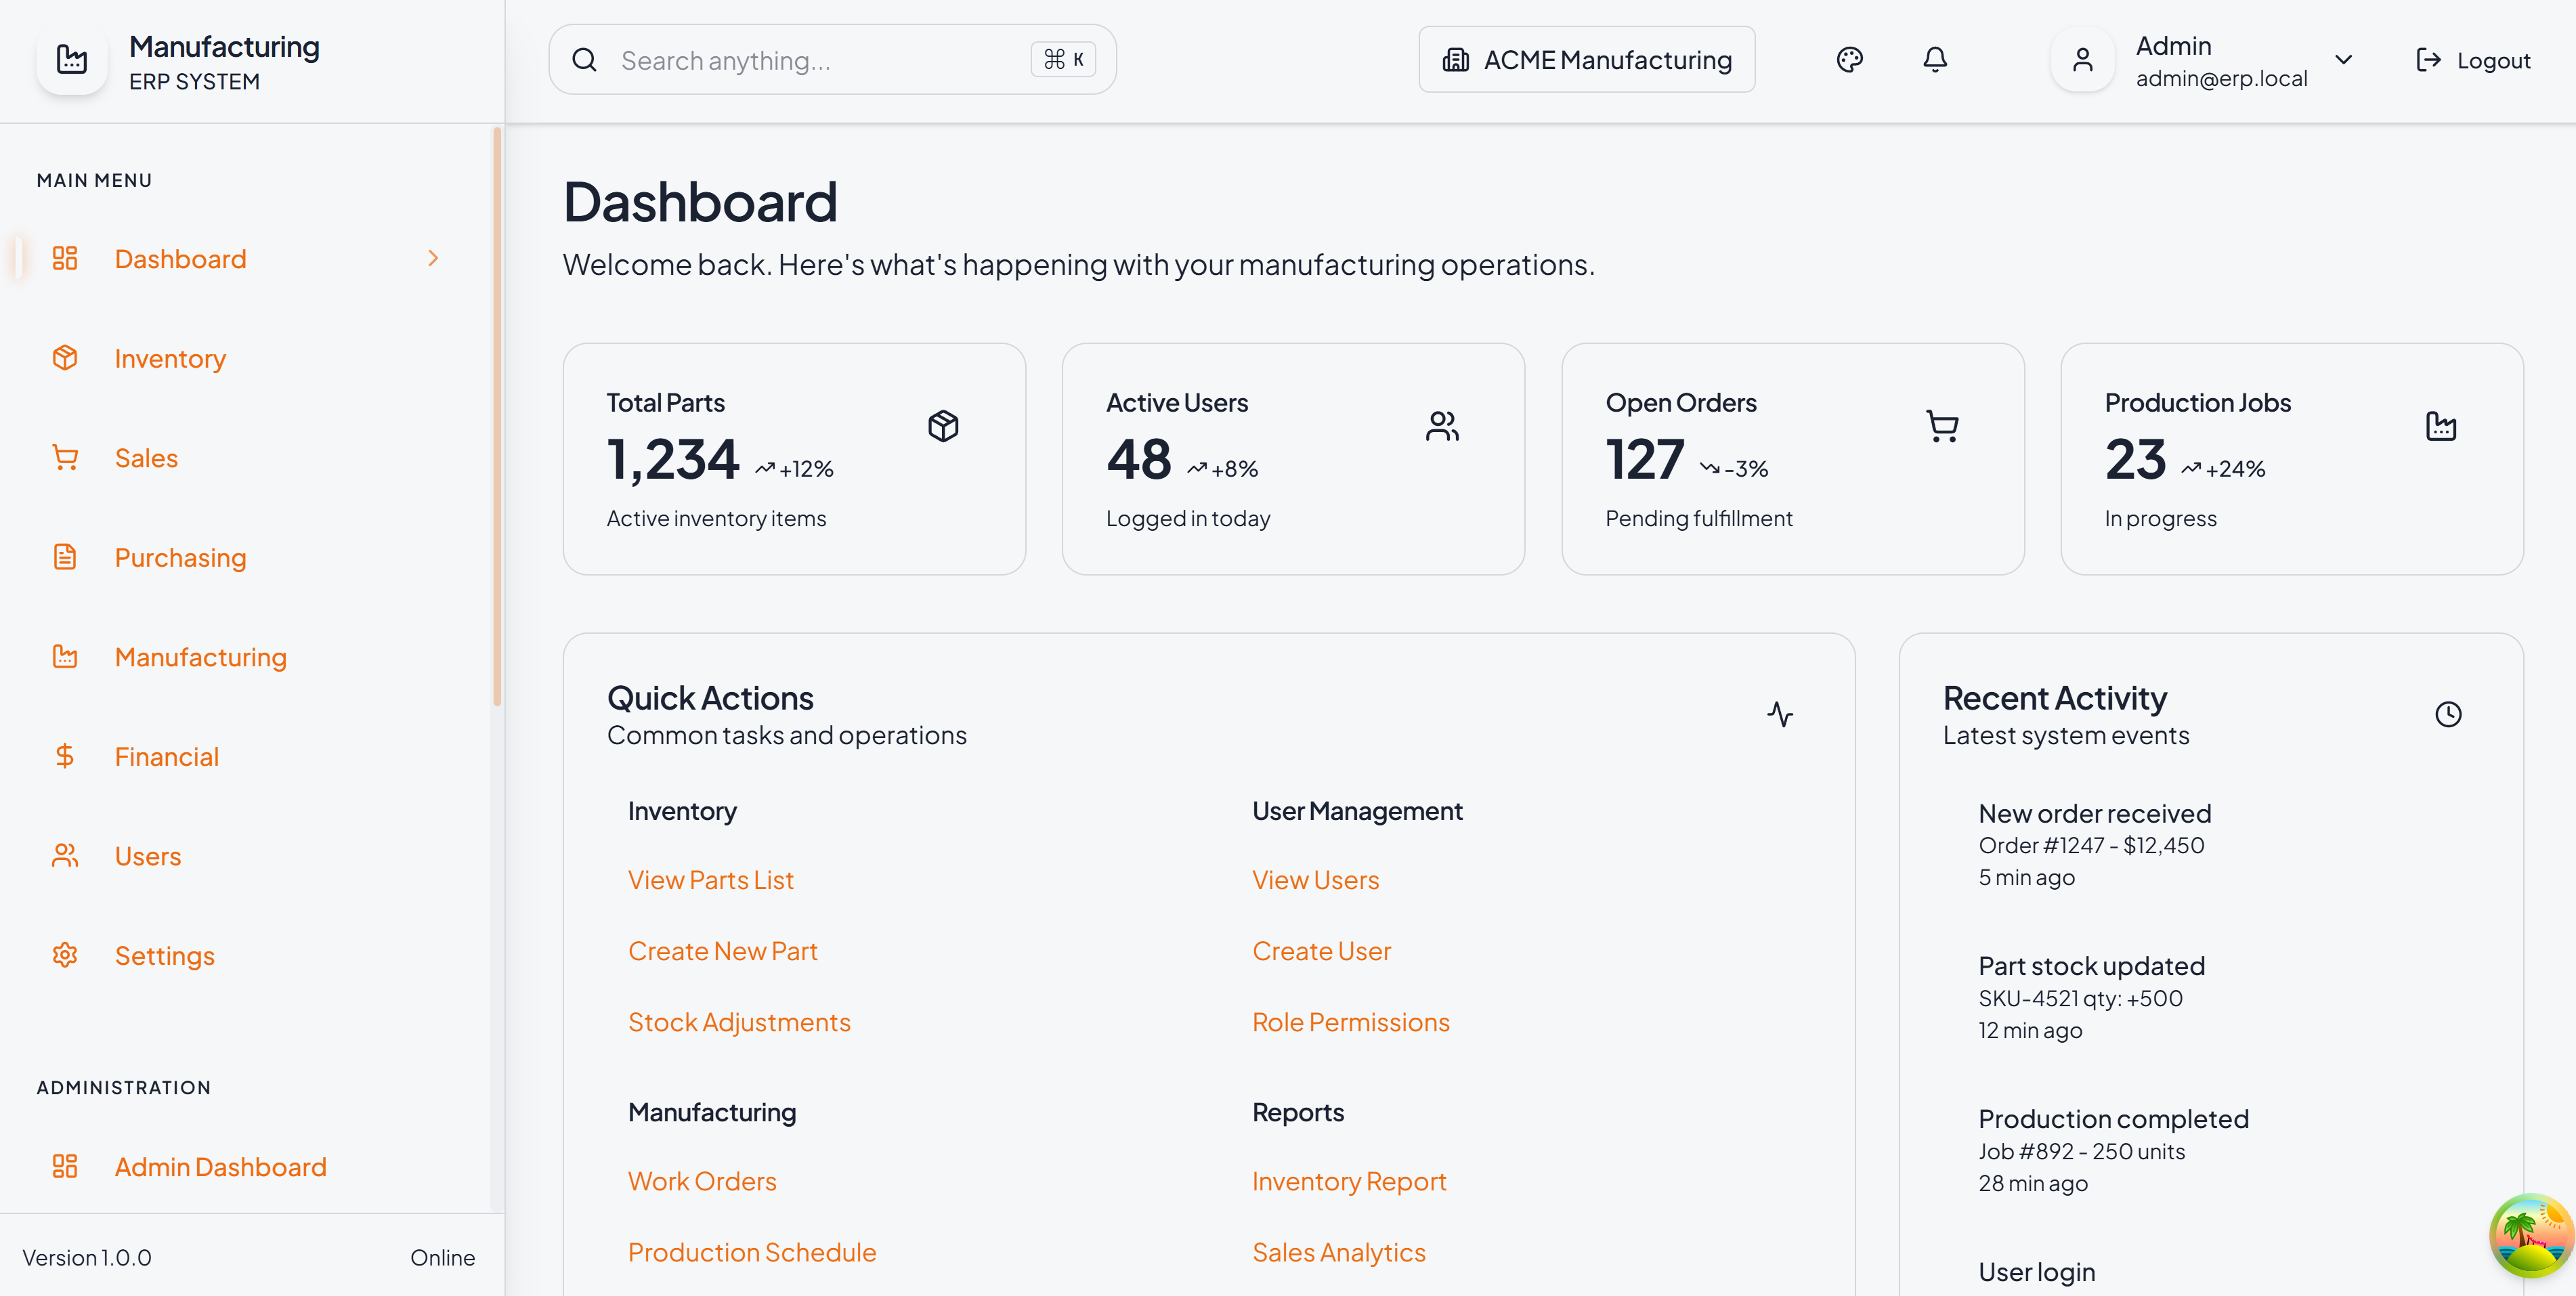Screen dimensions: 2576x1296
Task: Click the Inventory box icon in sidebar
Action: (x=65, y=358)
